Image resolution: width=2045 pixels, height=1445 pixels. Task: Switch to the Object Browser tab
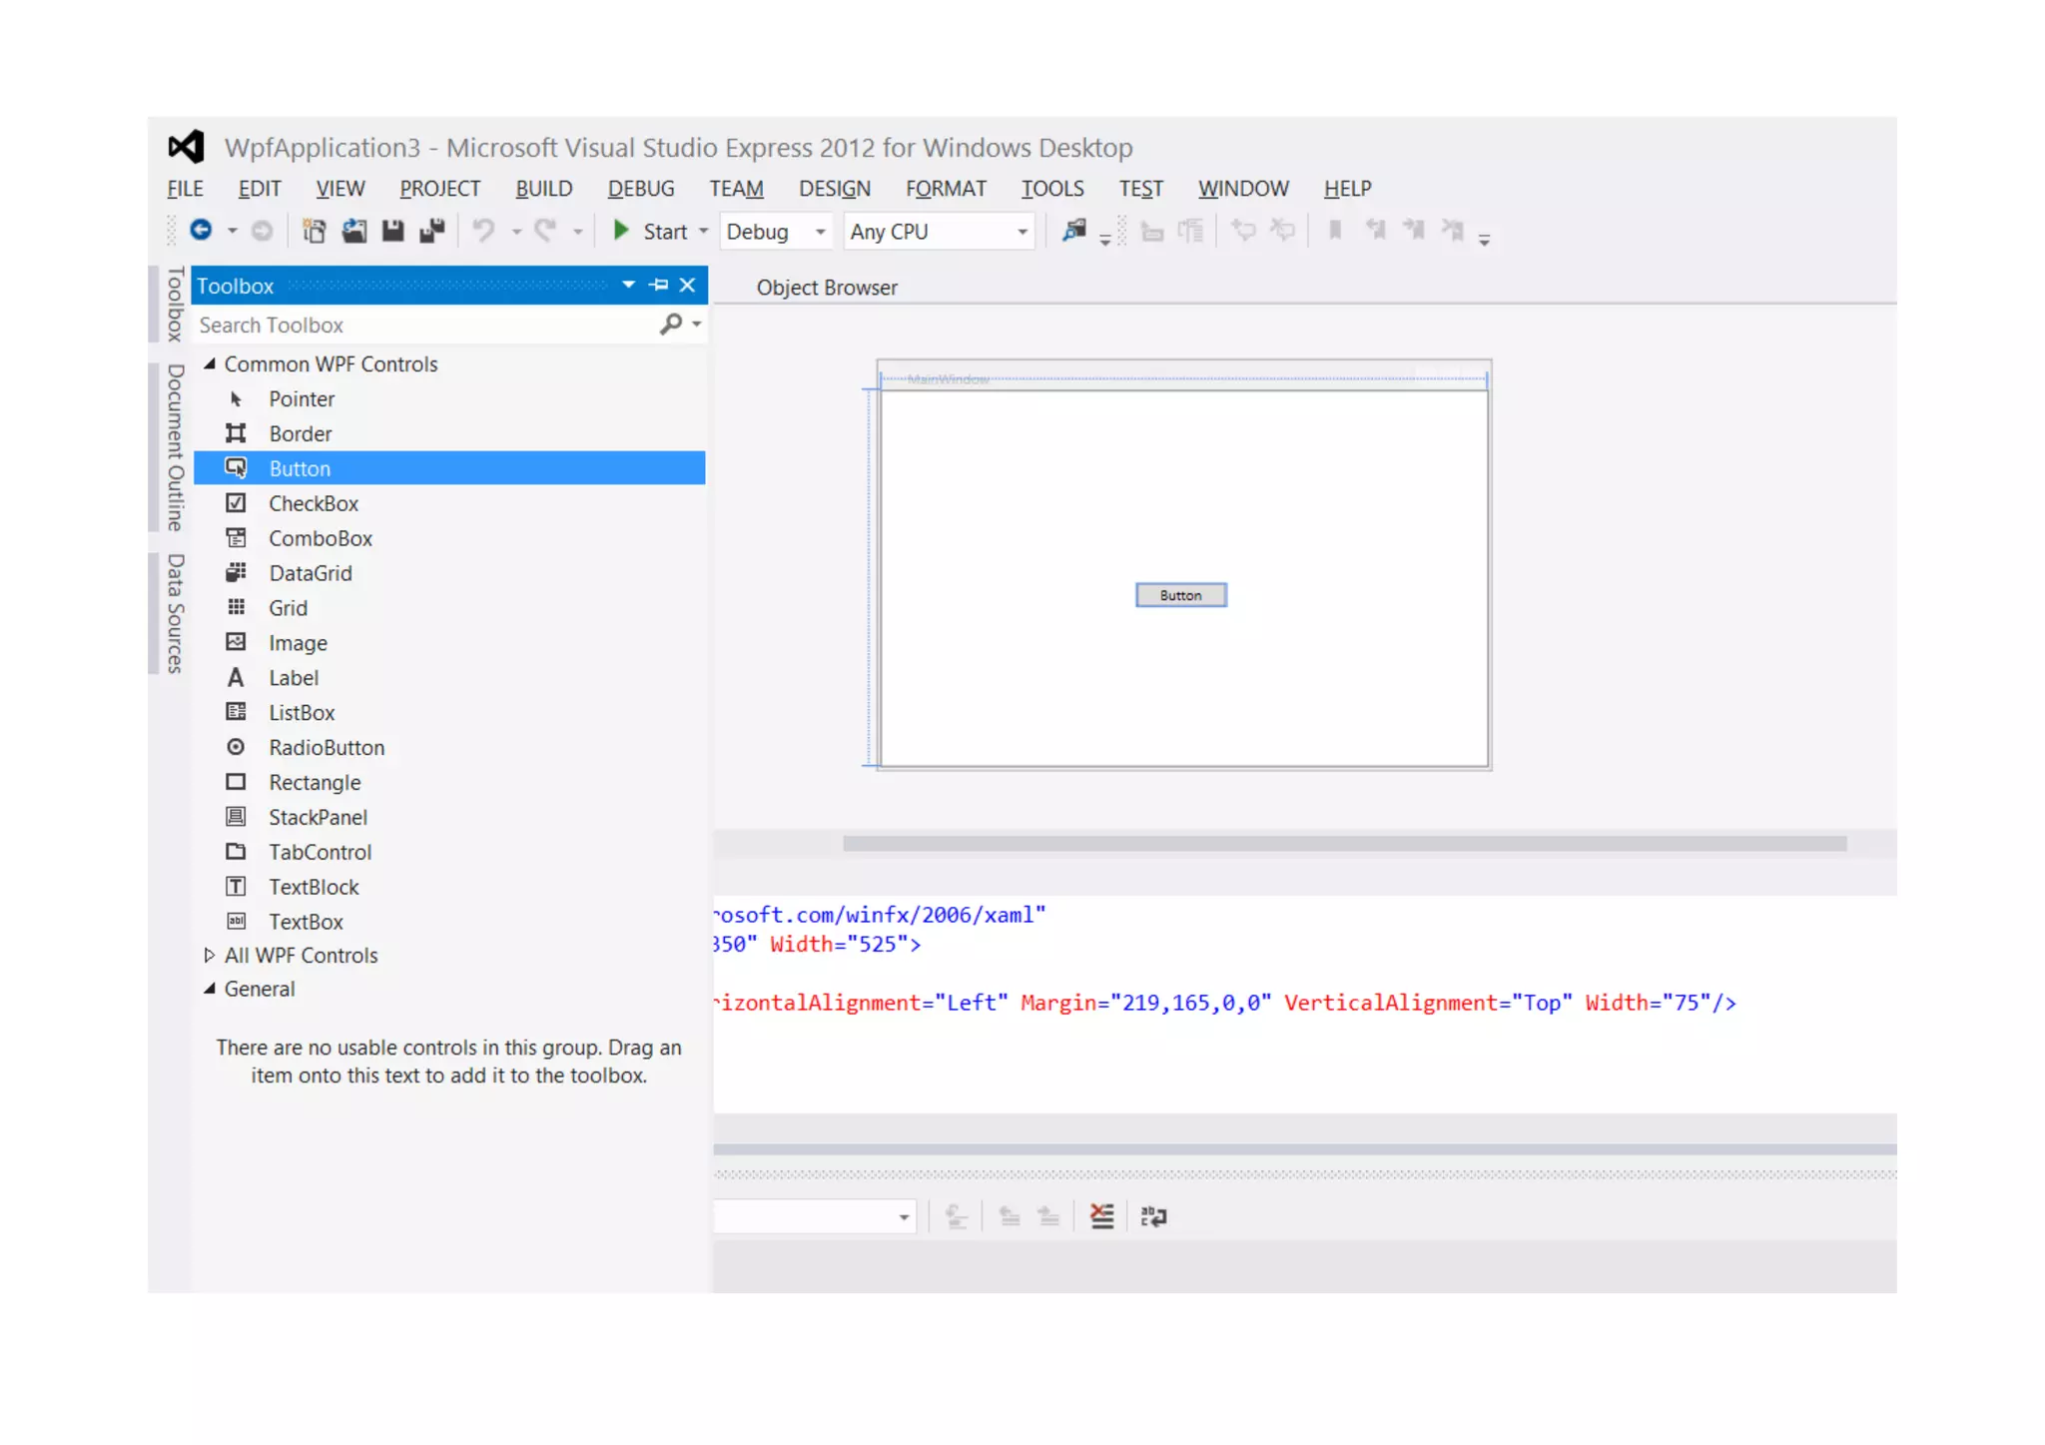click(x=827, y=288)
